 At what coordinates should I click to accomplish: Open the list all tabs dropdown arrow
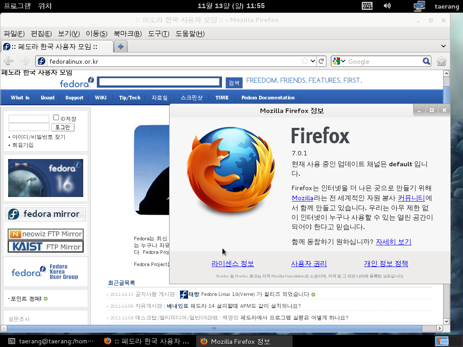point(443,46)
